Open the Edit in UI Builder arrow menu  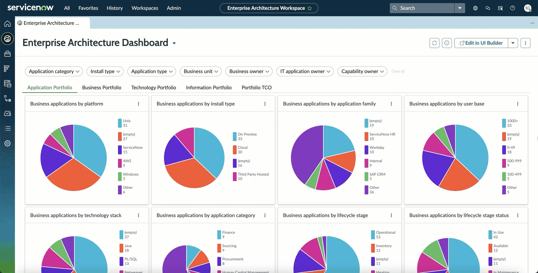coord(513,43)
